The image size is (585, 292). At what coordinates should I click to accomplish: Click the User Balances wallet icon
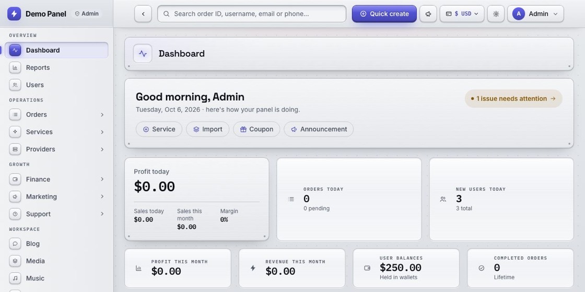367,268
